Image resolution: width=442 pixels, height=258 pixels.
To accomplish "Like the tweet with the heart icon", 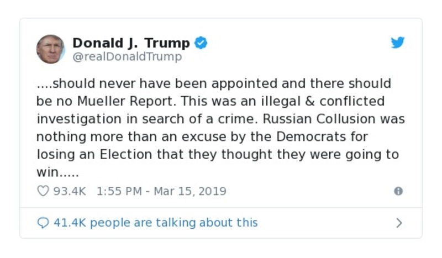I will click(x=43, y=191).
